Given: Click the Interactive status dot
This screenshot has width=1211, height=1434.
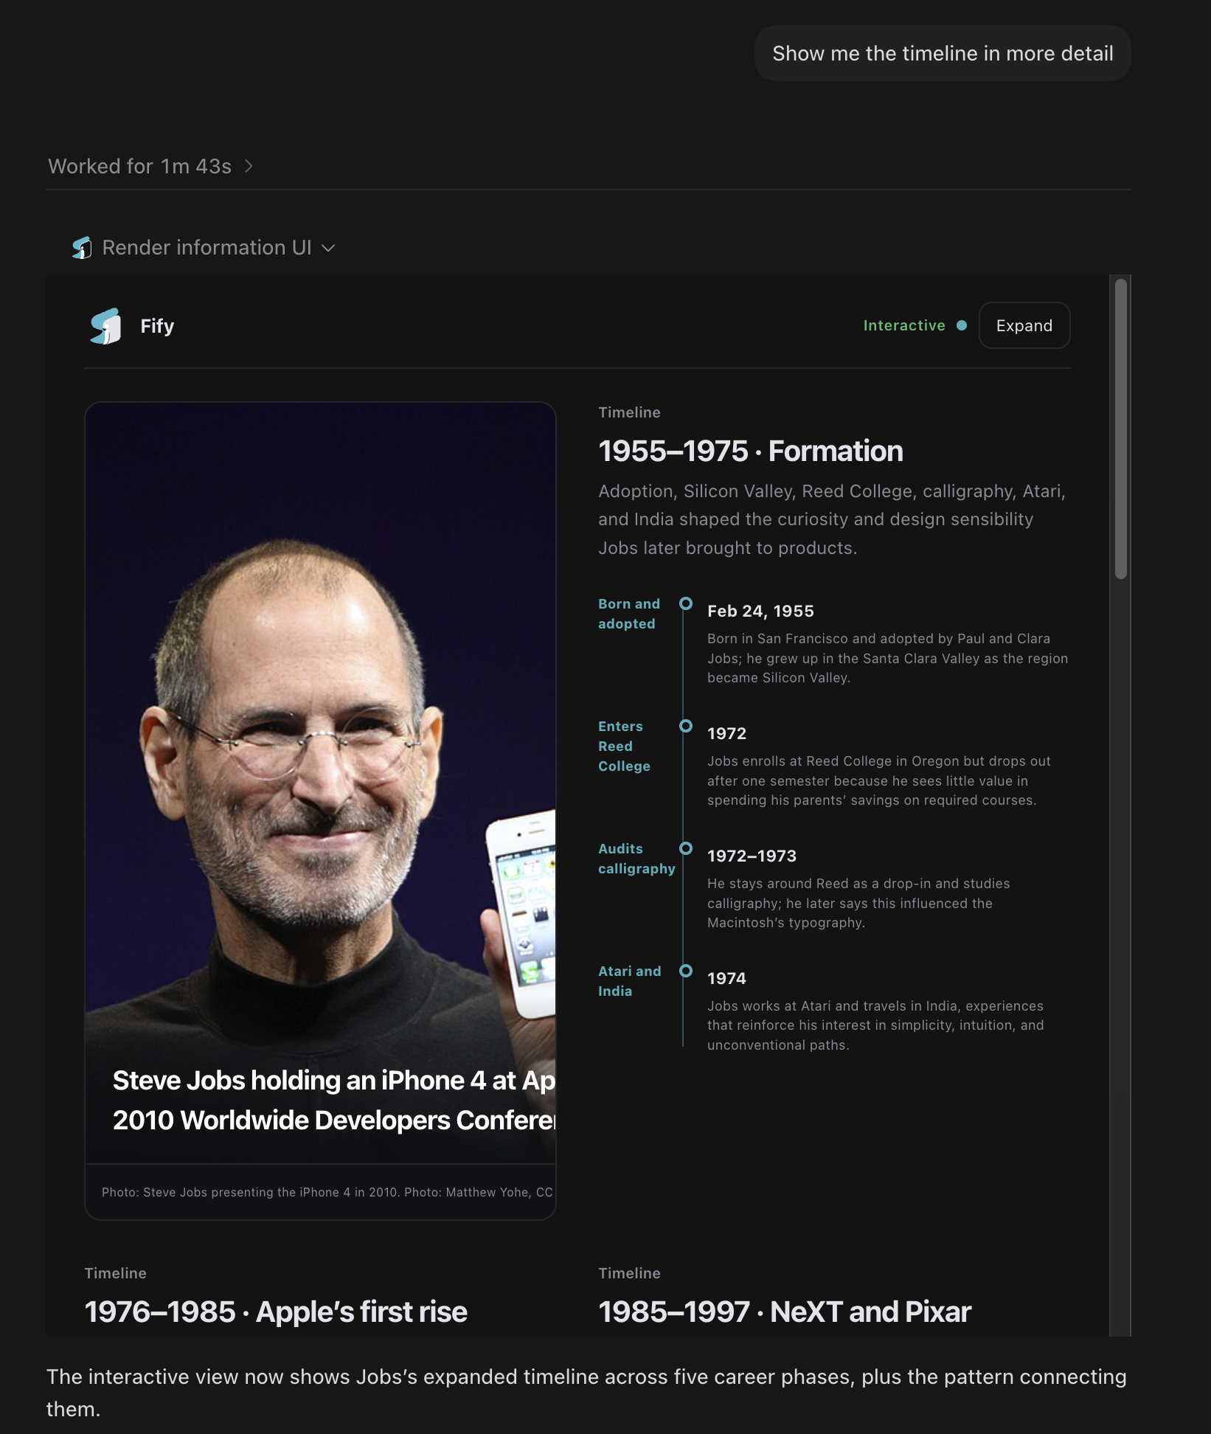Looking at the screenshot, I should point(961,325).
